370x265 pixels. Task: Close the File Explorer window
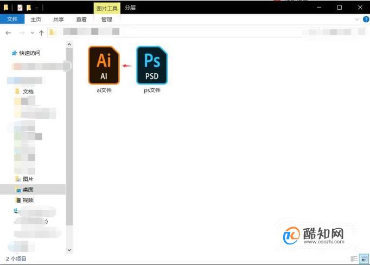tap(360, 7)
